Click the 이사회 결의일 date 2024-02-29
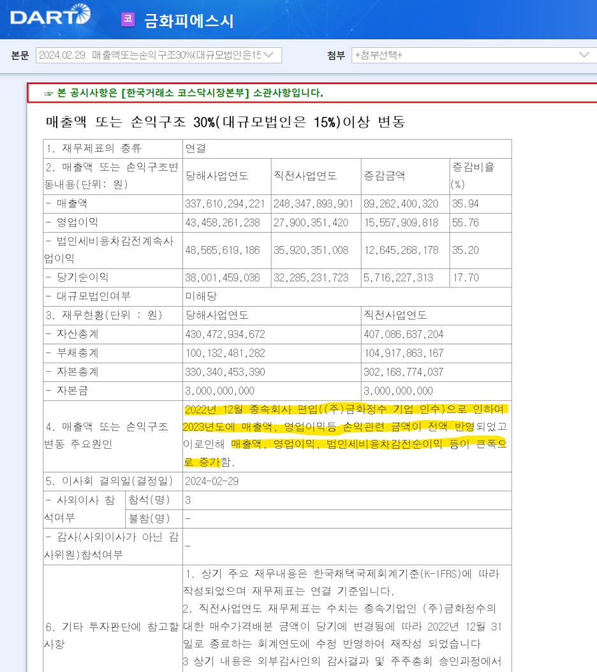Screen dimensions: 597x672 [x=212, y=481]
